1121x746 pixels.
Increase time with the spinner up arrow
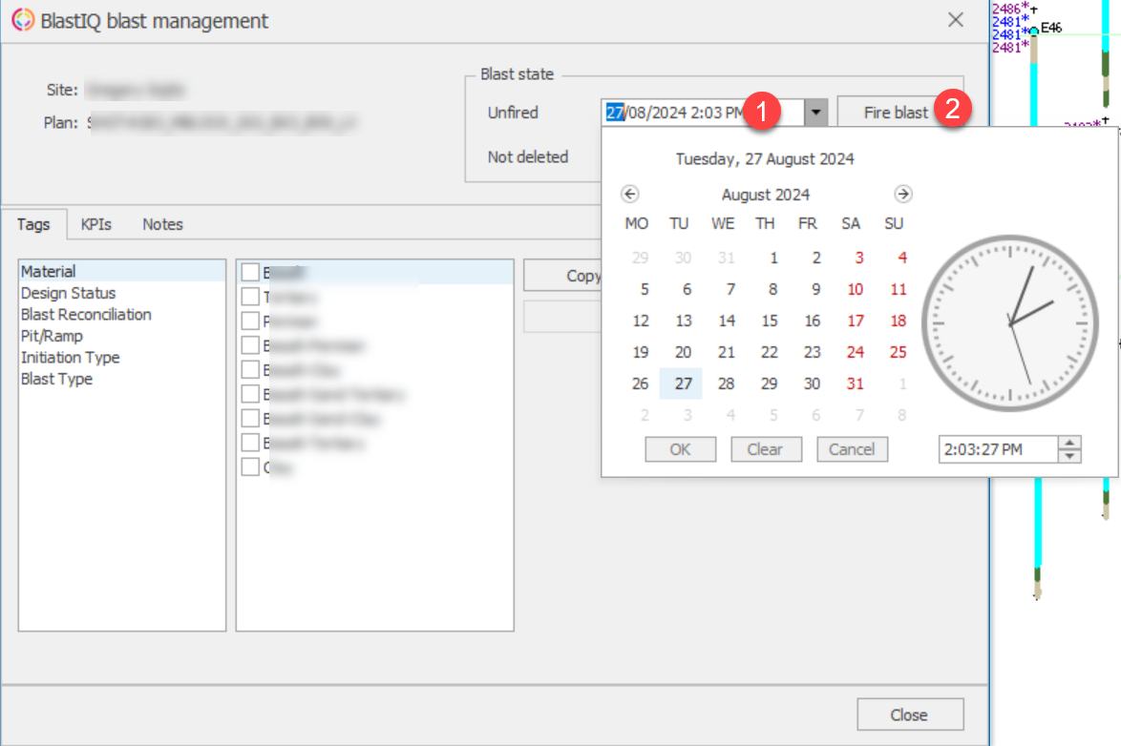pos(1069,443)
